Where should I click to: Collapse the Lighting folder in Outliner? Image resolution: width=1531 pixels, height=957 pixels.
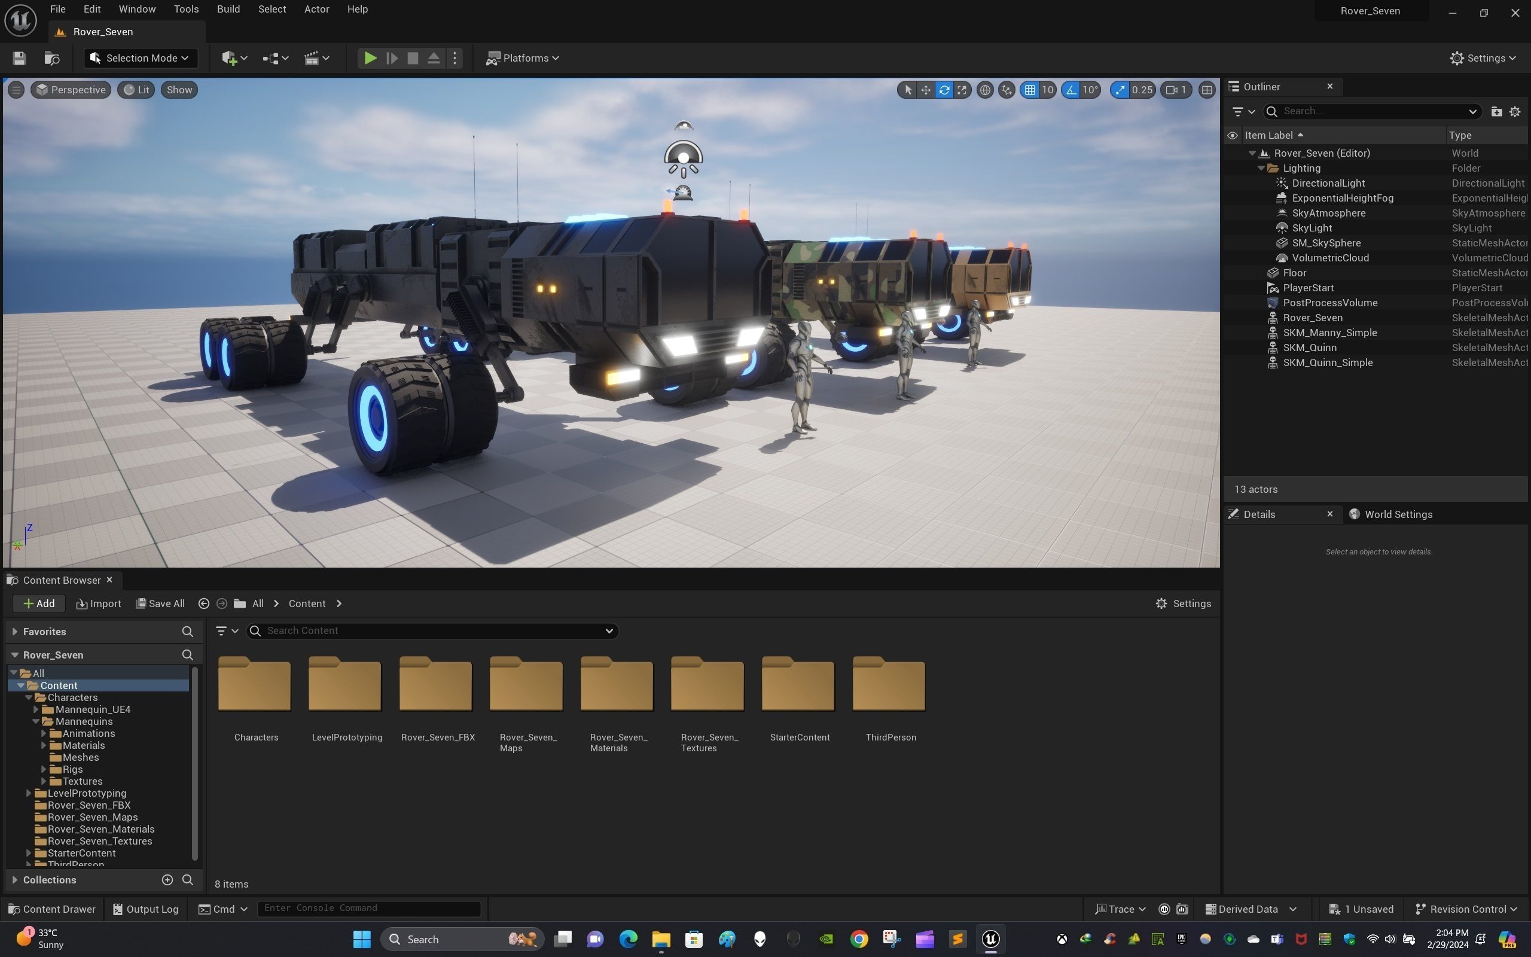click(x=1261, y=168)
